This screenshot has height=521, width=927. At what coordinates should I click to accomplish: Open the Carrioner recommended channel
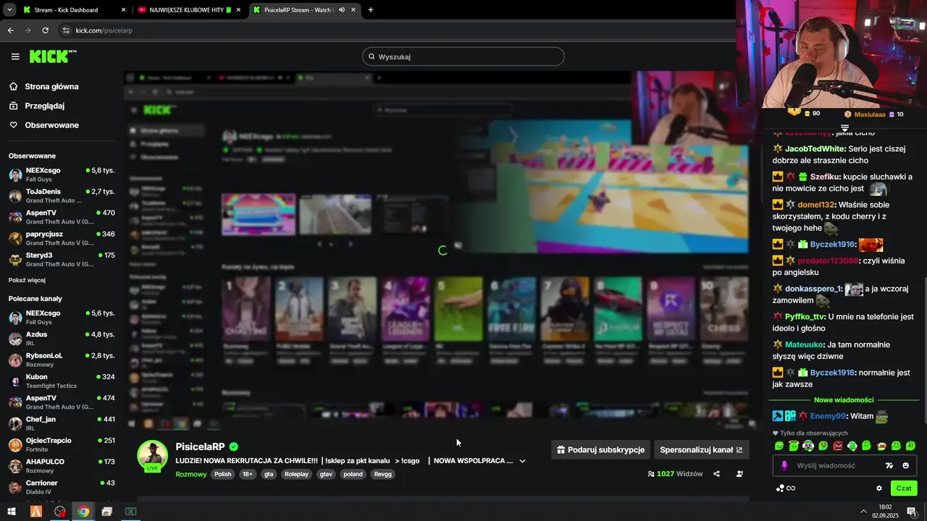tap(61, 486)
